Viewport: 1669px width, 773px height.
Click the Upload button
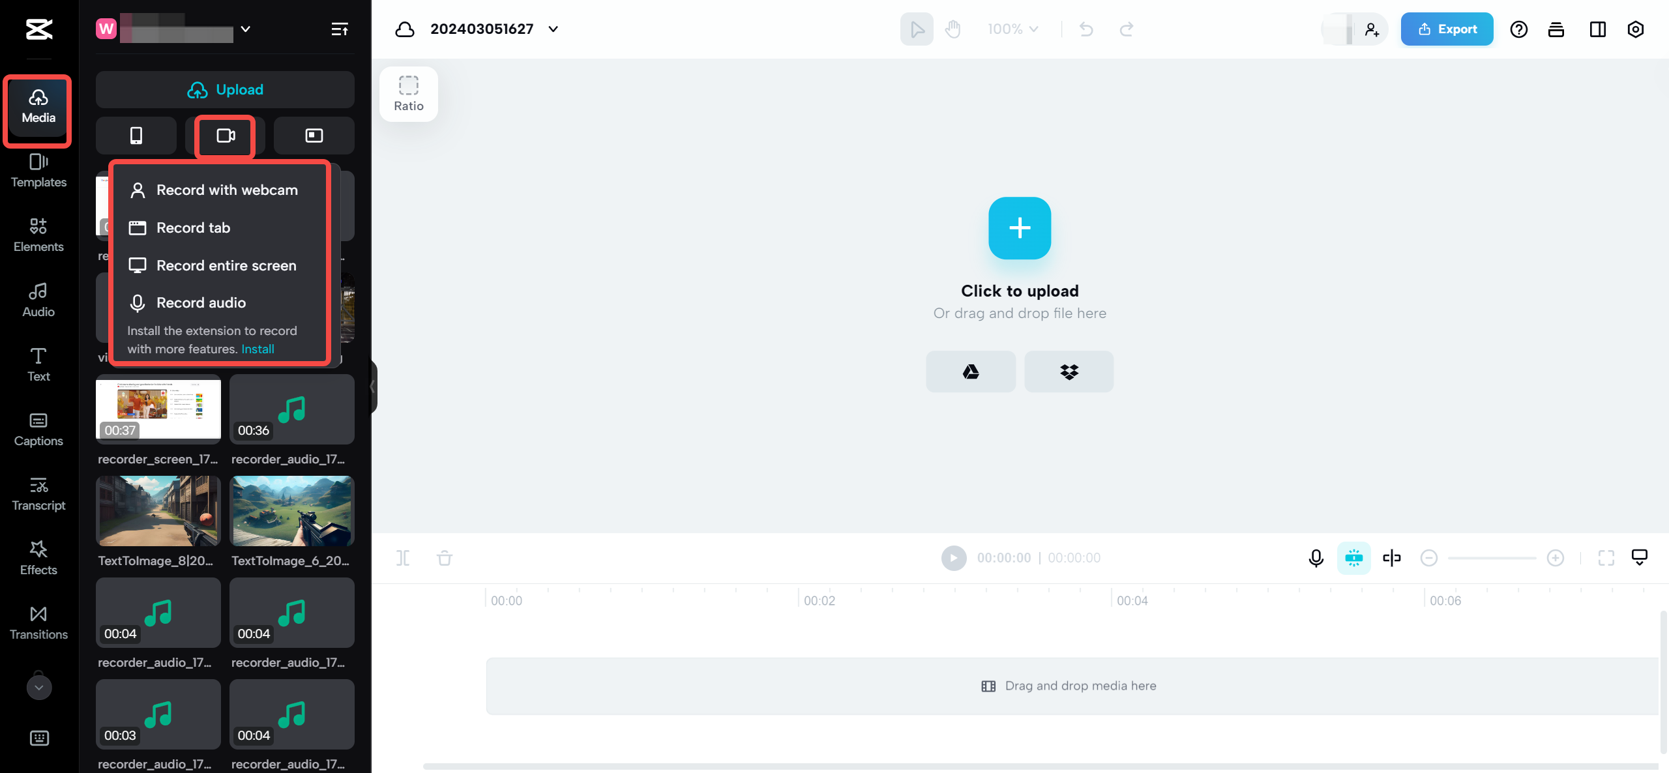click(x=224, y=89)
